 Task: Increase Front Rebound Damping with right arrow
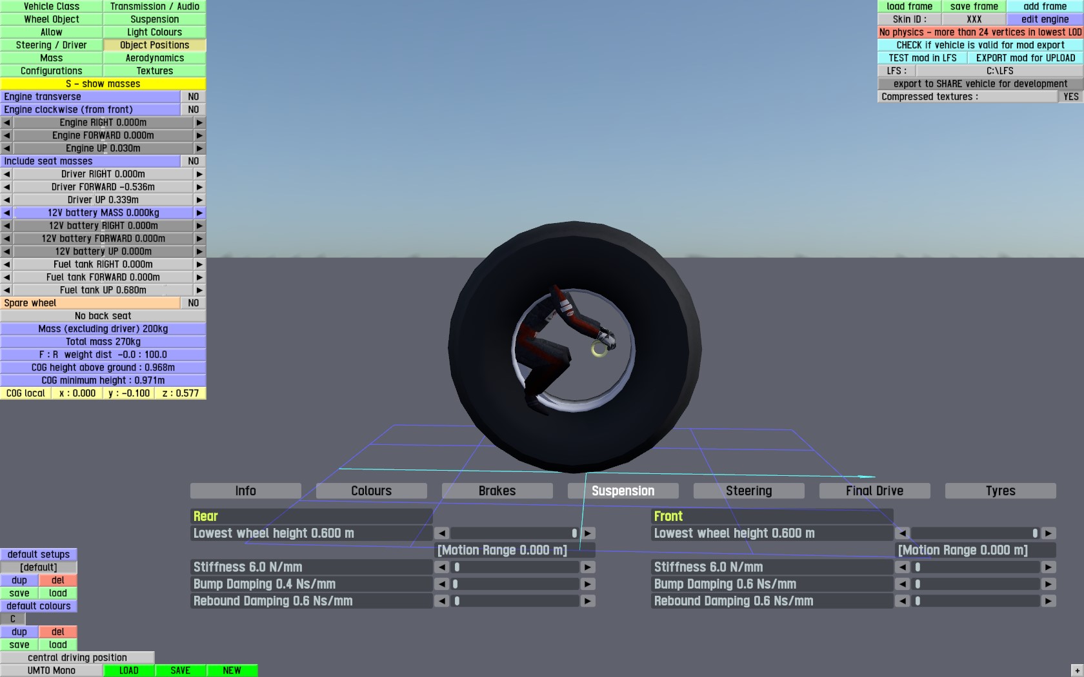[1049, 601]
